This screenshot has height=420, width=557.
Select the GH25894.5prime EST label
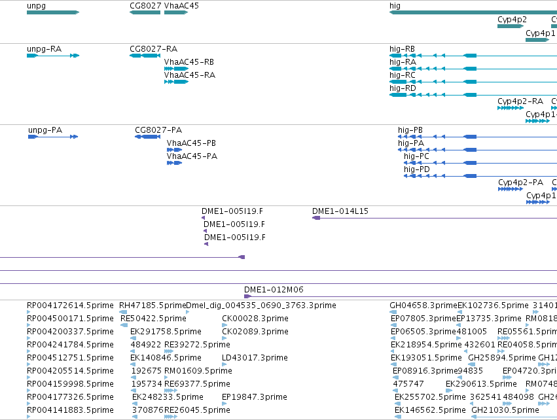[x=502, y=358]
